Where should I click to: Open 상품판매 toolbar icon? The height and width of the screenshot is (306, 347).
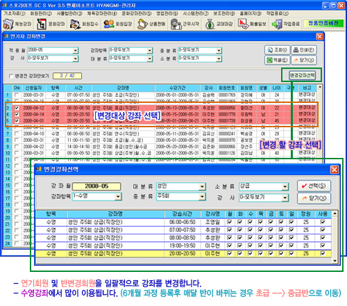(151, 24)
